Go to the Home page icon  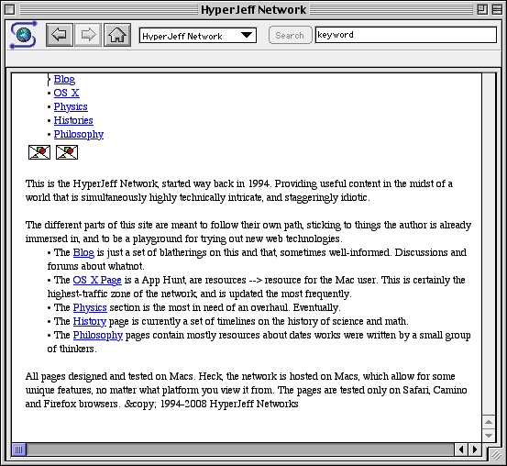pyautogui.click(x=117, y=35)
